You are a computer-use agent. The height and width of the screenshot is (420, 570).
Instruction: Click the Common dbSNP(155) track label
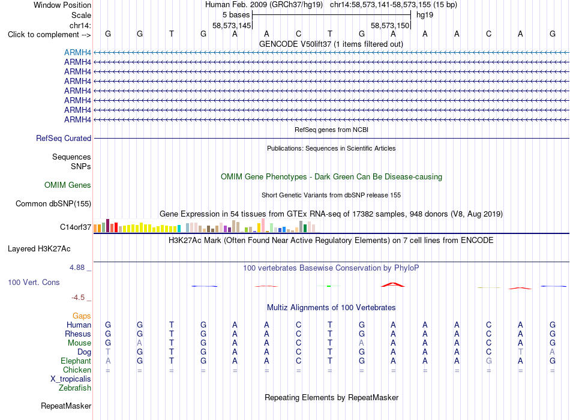53,203
